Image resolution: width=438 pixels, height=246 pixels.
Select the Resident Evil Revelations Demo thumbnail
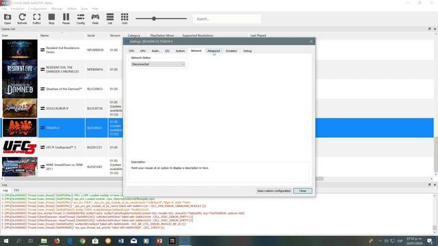[20, 49]
